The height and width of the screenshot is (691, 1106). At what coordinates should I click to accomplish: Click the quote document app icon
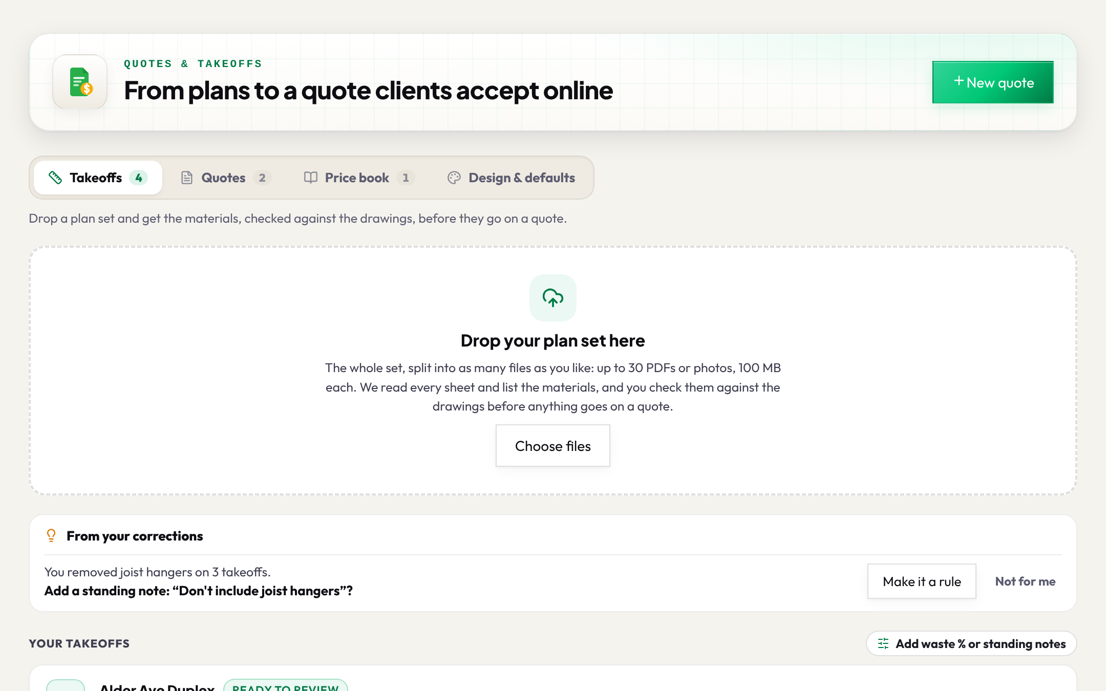pyautogui.click(x=80, y=82)
